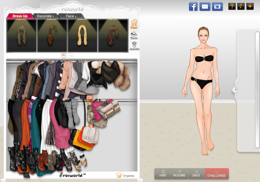Share via the Facebook icon
This screenshot has height=182, width=260.
[x=193, y=6]
